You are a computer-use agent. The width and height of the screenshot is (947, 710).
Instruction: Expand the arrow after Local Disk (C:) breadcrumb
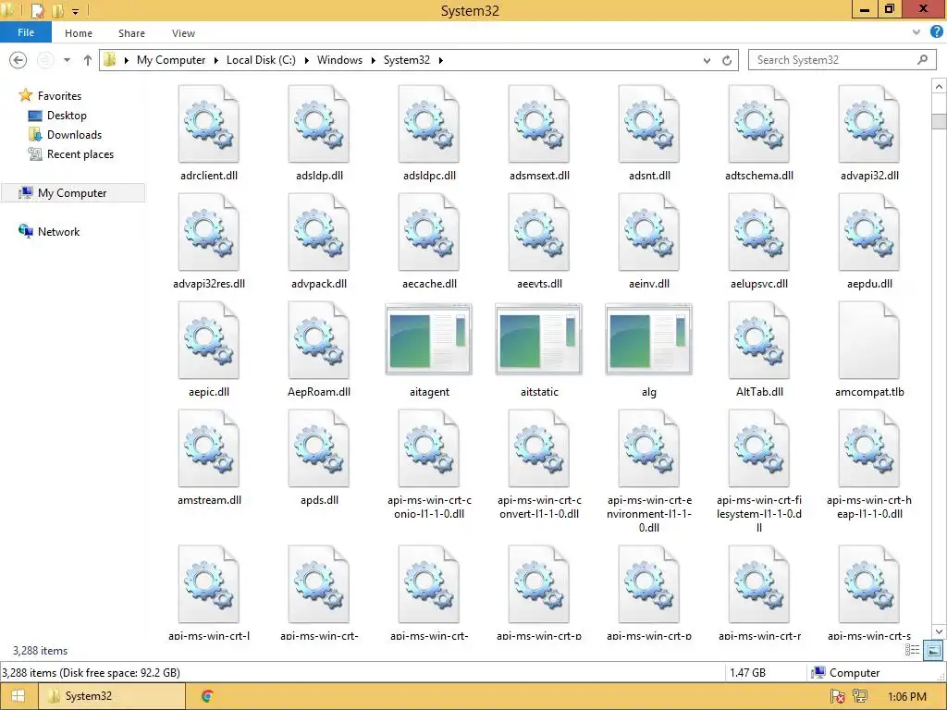pyautogui.click(x=306, y=60)
